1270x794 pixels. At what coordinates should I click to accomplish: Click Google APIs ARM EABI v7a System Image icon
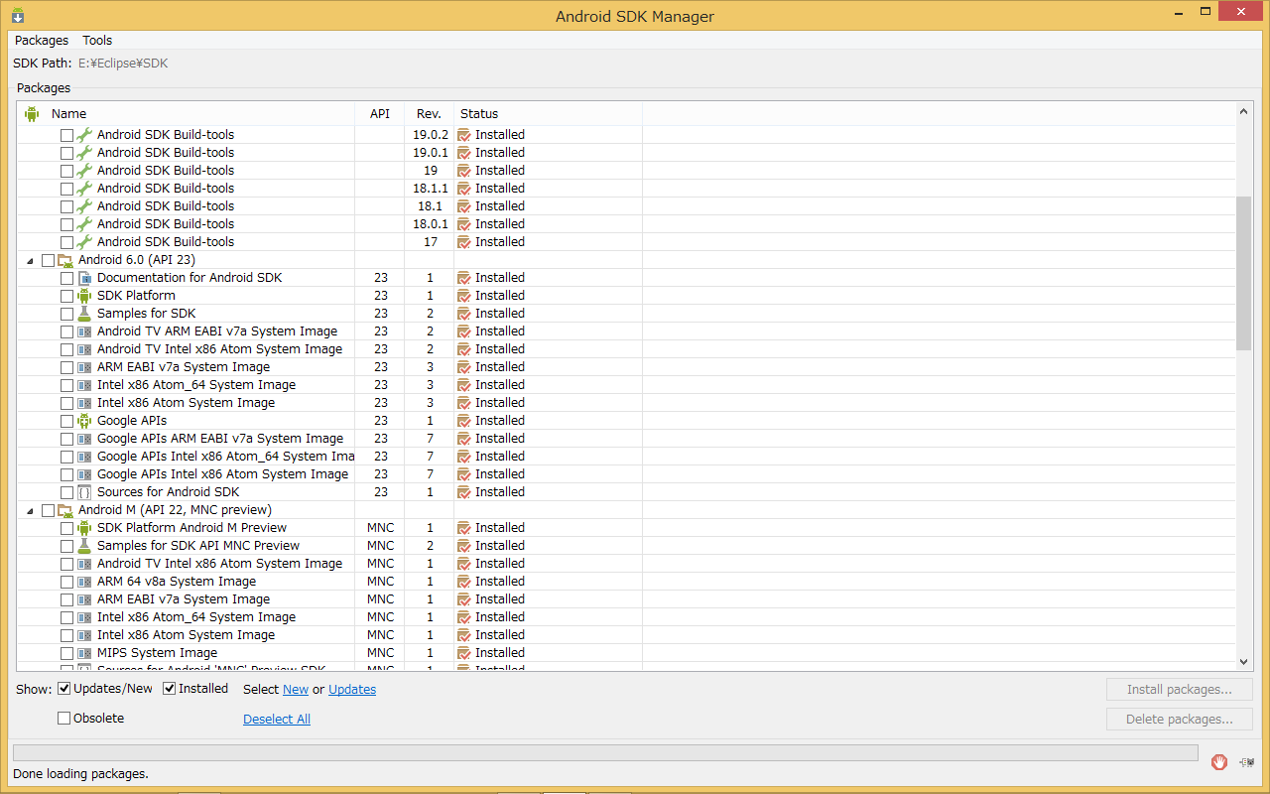[84, 439]
